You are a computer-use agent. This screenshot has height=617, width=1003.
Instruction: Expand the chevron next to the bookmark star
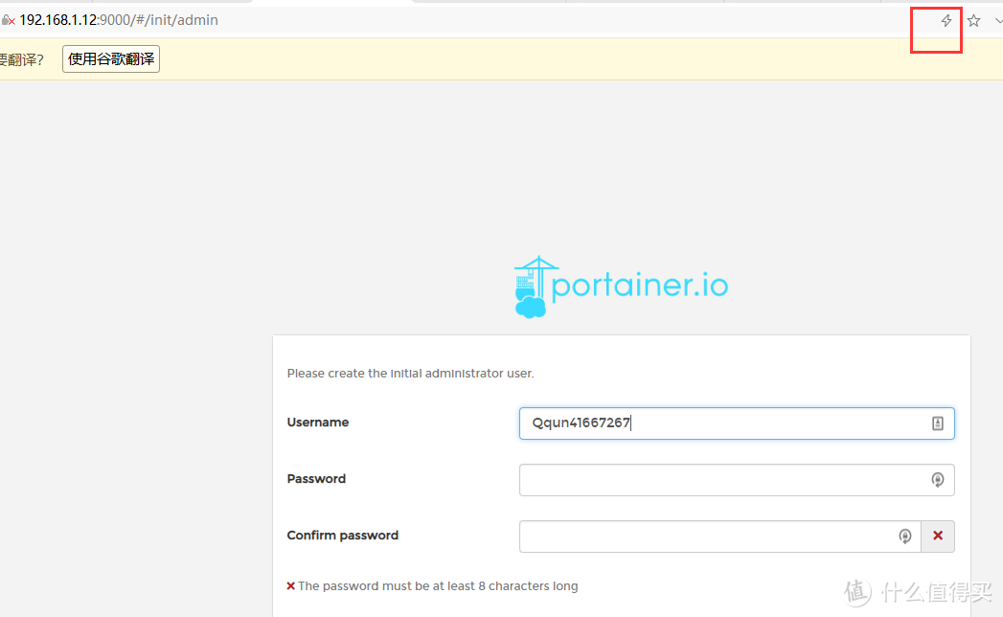(x=997, y=20)
